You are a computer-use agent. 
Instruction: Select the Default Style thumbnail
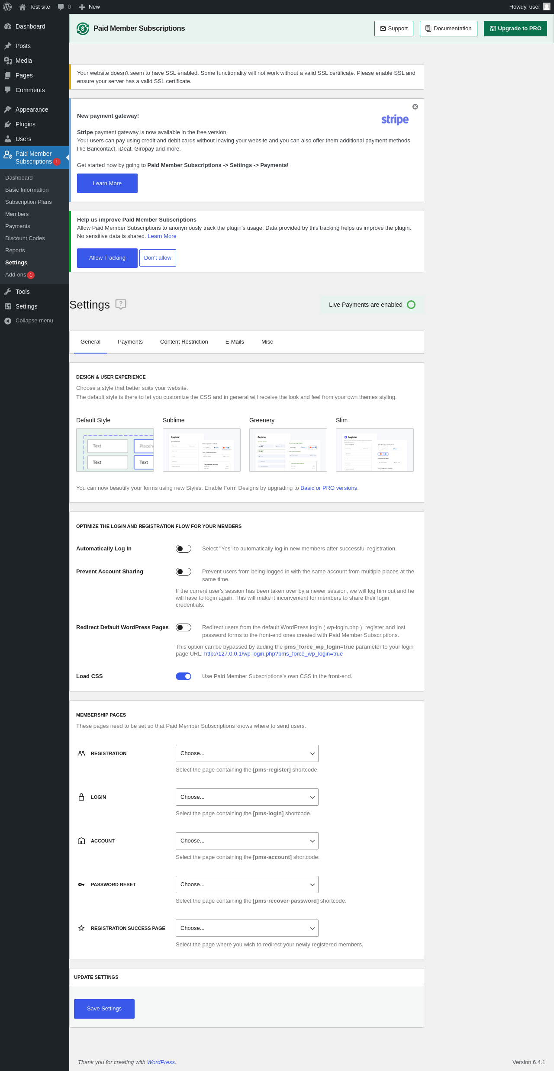[x=115, y=450]
